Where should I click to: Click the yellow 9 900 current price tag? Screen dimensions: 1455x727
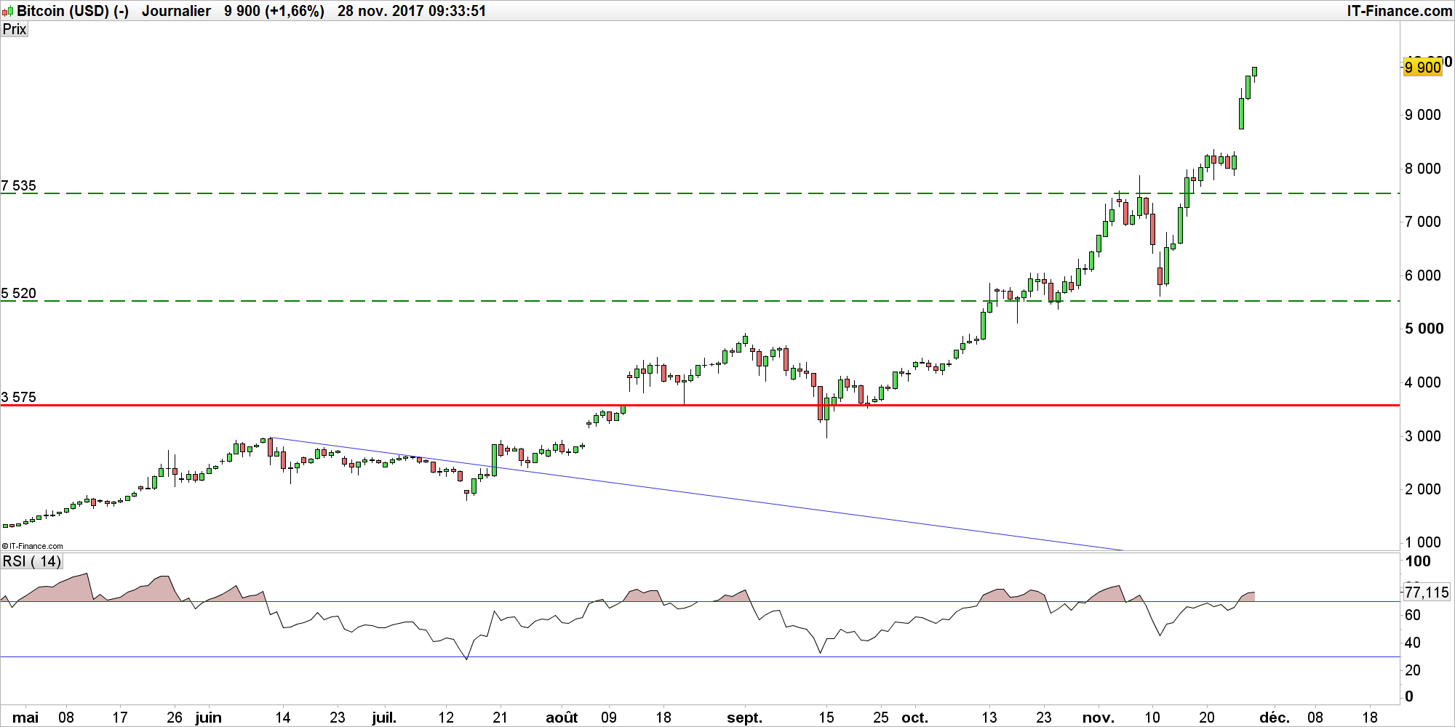[1422, 67]
